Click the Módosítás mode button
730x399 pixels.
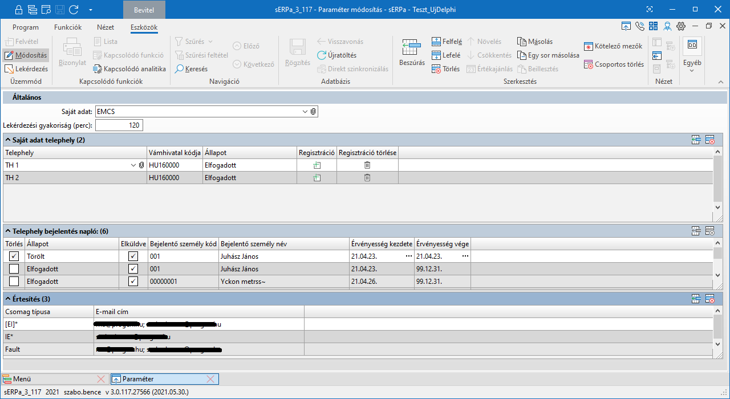coord(26,55)
